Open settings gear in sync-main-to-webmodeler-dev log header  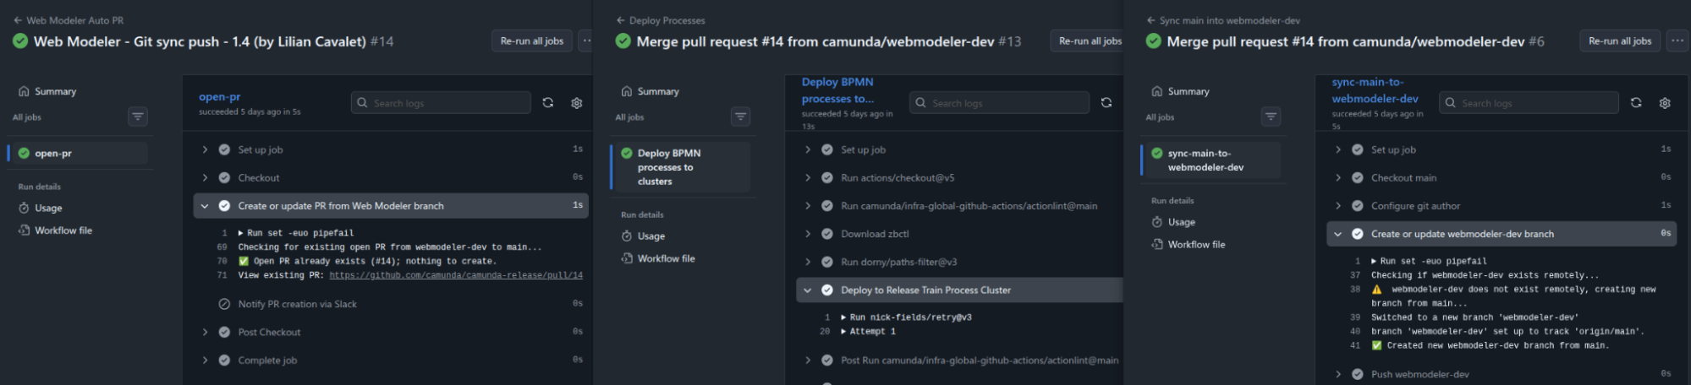[1665, 103]
